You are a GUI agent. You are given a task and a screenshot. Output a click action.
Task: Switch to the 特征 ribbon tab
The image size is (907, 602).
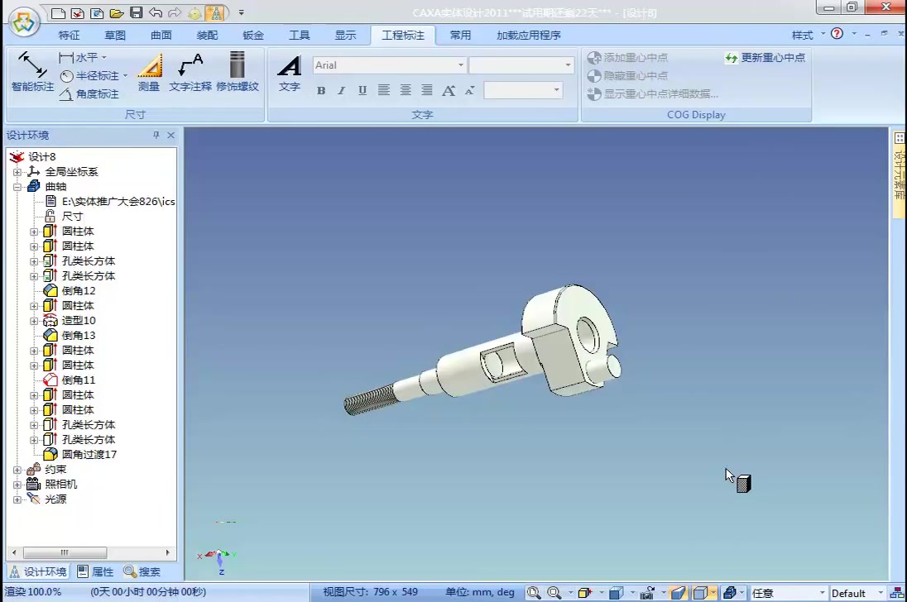click(69, 36)
